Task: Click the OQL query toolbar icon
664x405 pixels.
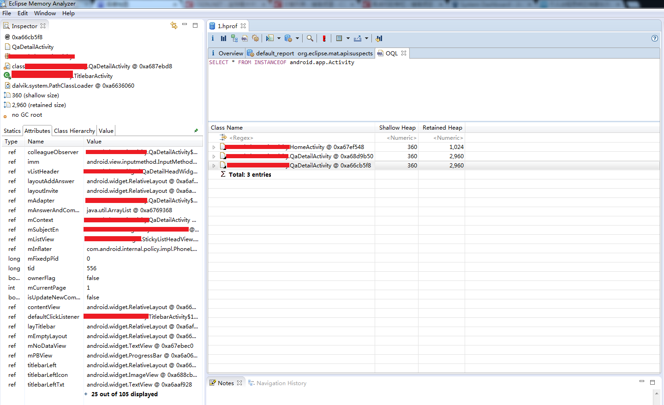Action: 245,39
